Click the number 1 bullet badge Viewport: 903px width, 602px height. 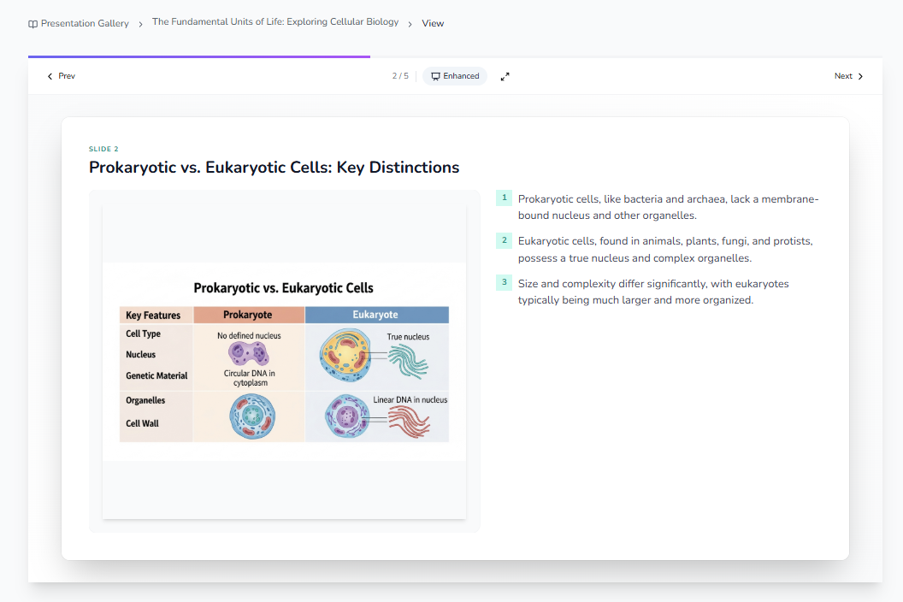tap(504, 198)
